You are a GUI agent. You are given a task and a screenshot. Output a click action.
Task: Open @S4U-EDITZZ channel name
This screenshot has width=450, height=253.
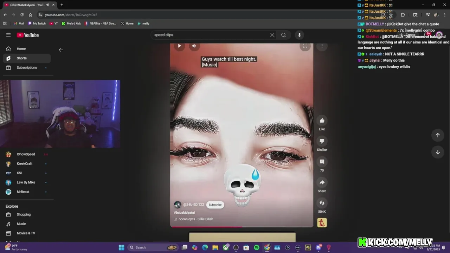[194, 205]
